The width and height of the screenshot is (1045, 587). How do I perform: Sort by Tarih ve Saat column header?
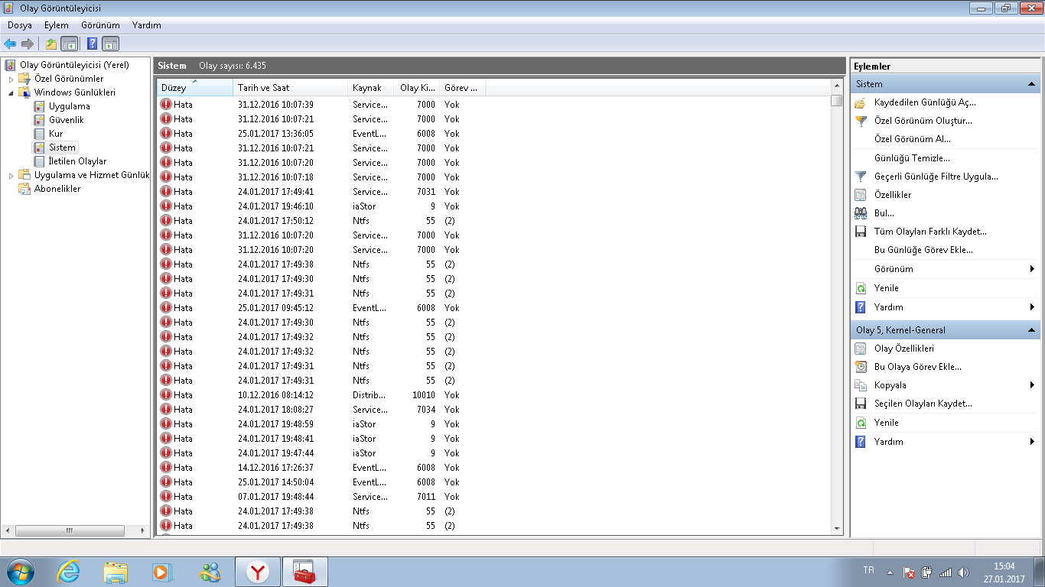(291, 88)
